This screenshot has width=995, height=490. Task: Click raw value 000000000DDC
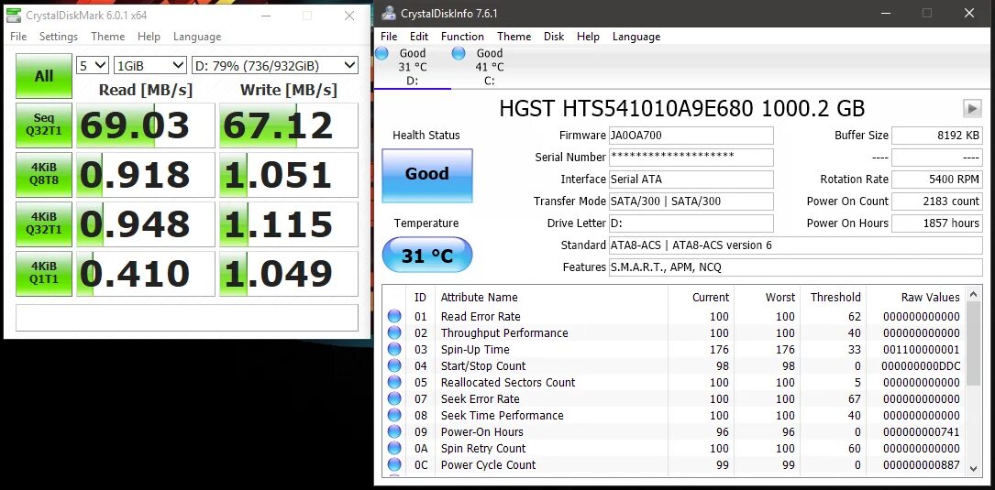(920, 365)
